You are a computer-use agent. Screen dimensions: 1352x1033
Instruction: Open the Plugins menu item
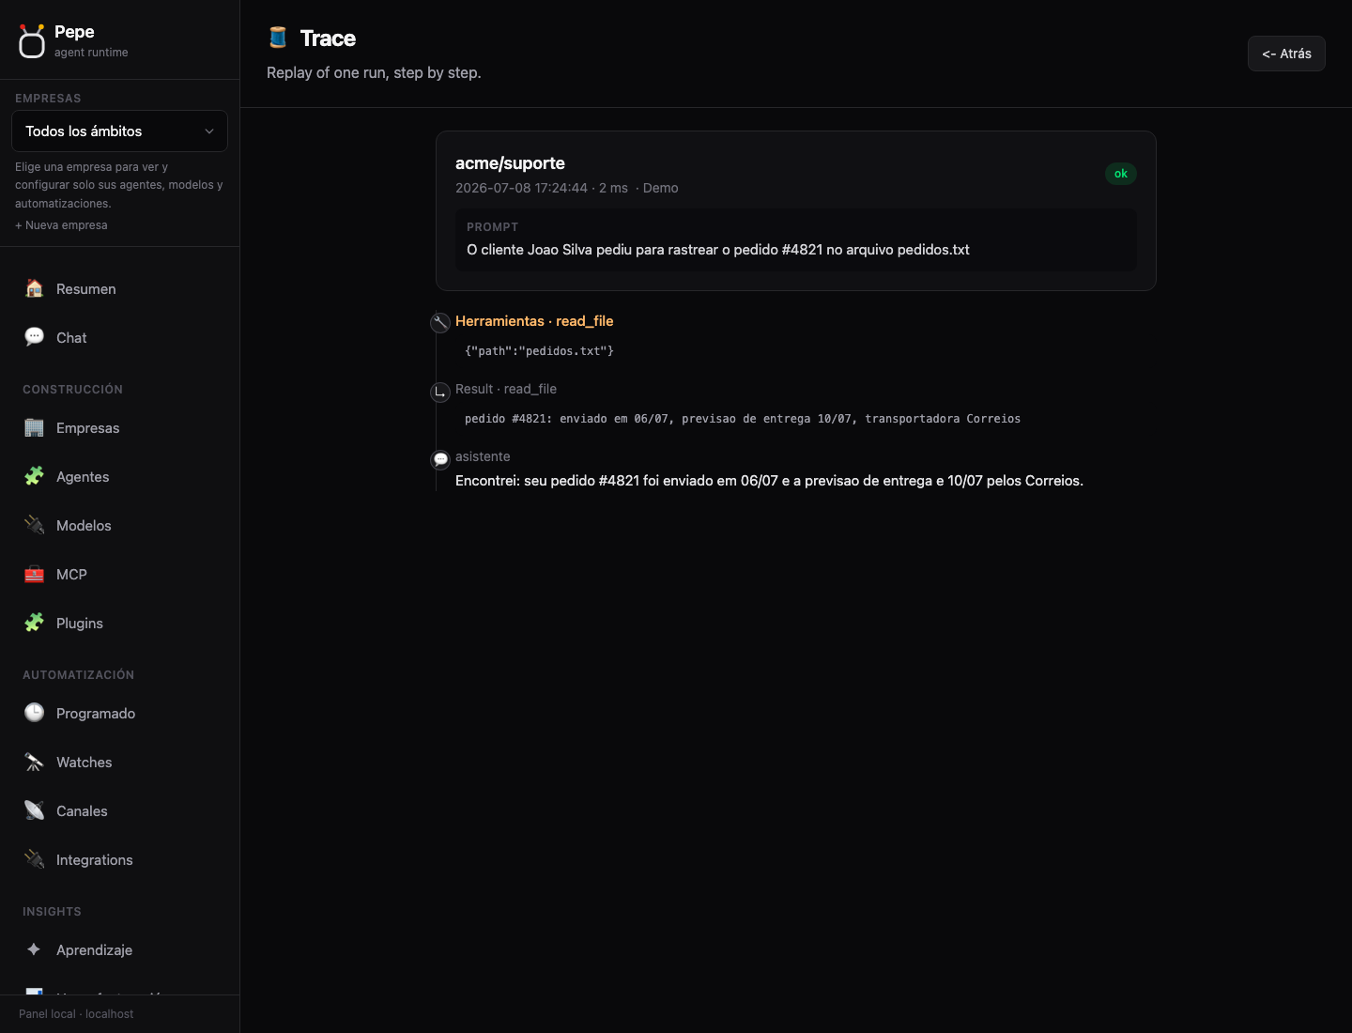[x=119, y=624]
